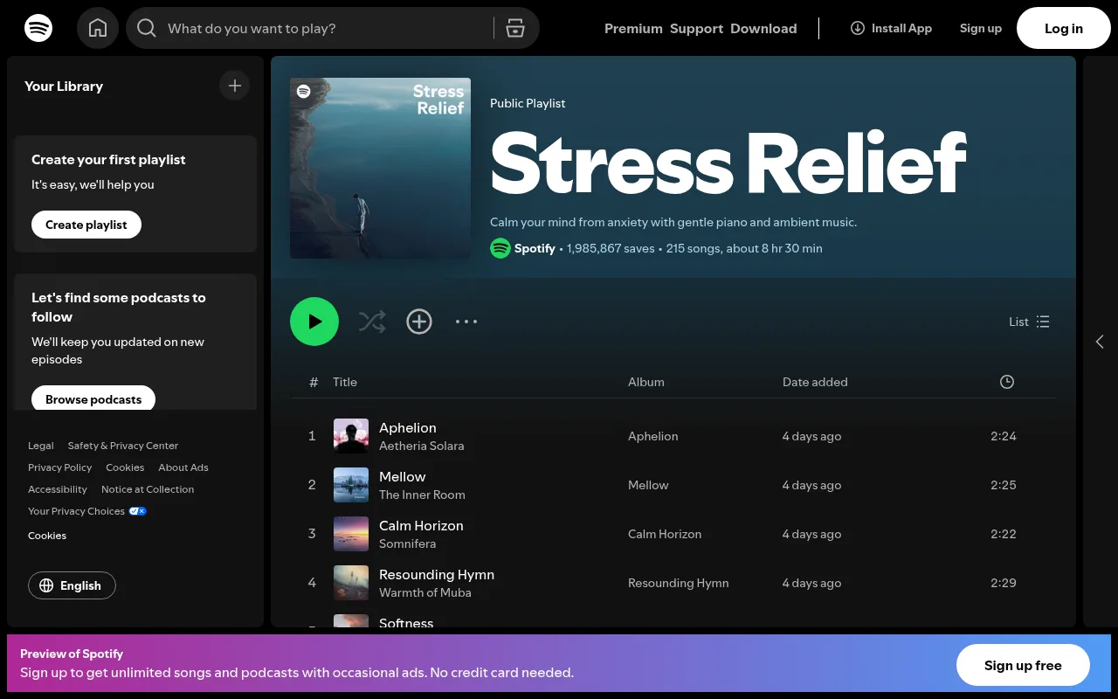The image size is (1118, 699).
Task: Open Safety & Privacy Center link
Action: 123,446
